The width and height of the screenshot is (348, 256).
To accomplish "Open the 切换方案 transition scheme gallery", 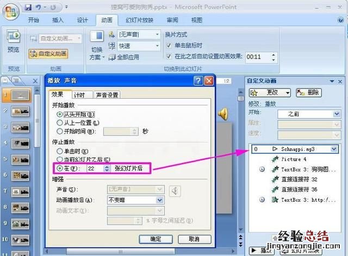I will coord(97,46).
